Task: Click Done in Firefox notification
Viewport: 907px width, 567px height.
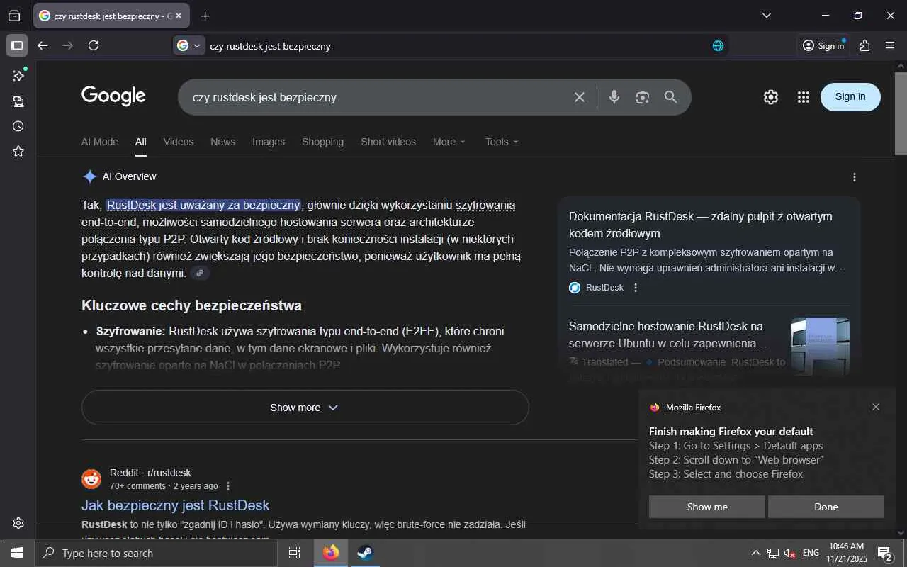Action: point(826,507)
